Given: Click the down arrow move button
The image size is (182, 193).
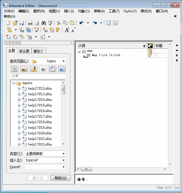Looking at the screenshot, I should 177,60.
